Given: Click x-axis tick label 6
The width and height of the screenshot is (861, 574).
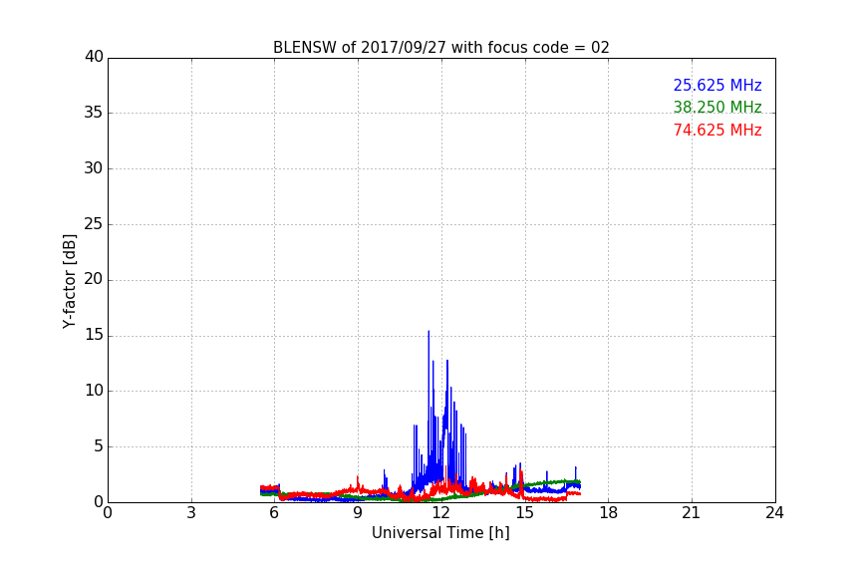Looking at the screenshot, I should click(x=274, y=513).
